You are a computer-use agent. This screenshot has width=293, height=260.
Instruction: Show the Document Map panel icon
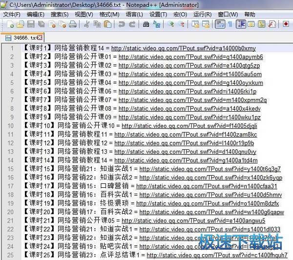pyautogui.click(x=261, y=24)
